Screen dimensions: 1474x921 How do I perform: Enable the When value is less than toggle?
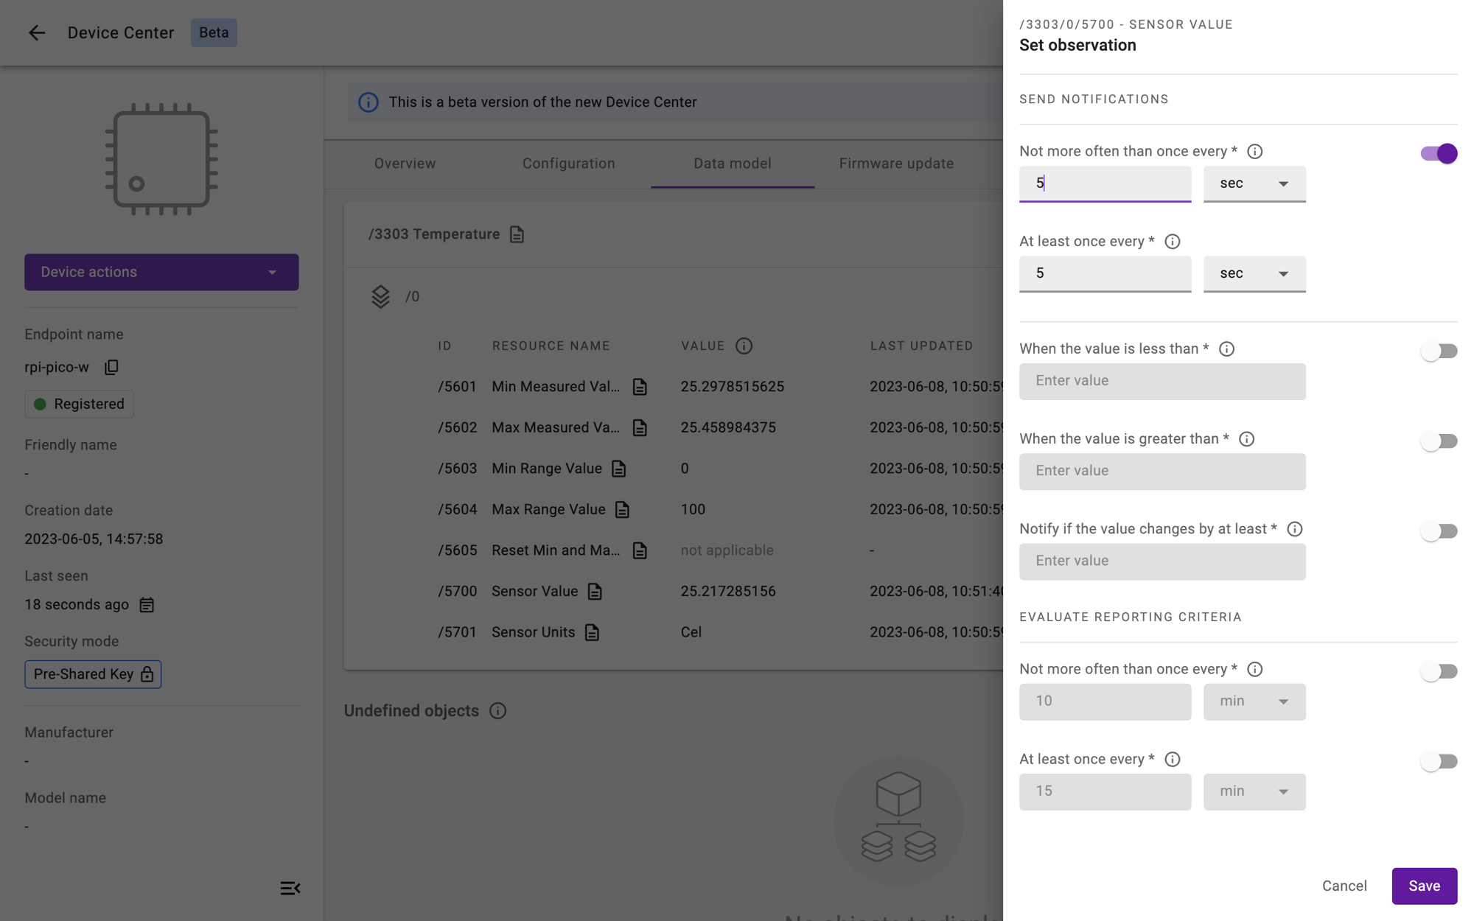pyautogui.click(x=1439, y=349)
